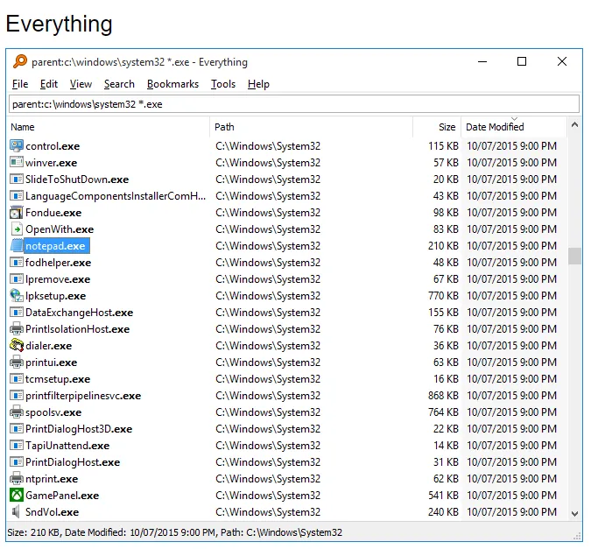Click the winver.exe file icon
Image resolution: width=591 pixels, height=549 pixels.
coord(17,163)
